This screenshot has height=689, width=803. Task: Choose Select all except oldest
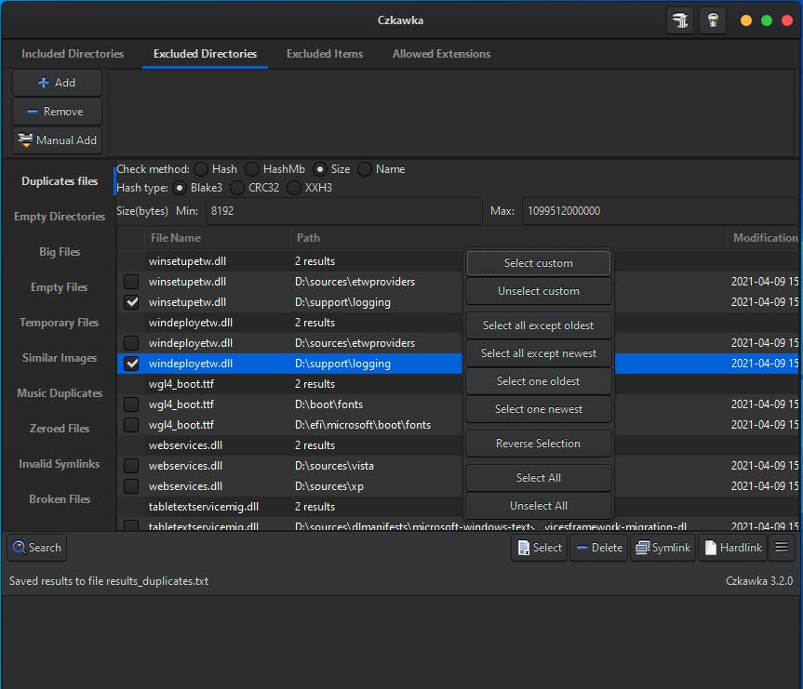[x=538, y=325]
